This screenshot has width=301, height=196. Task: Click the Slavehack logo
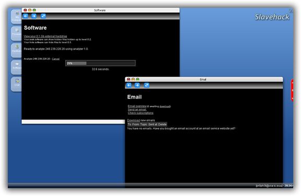(272, 17)
